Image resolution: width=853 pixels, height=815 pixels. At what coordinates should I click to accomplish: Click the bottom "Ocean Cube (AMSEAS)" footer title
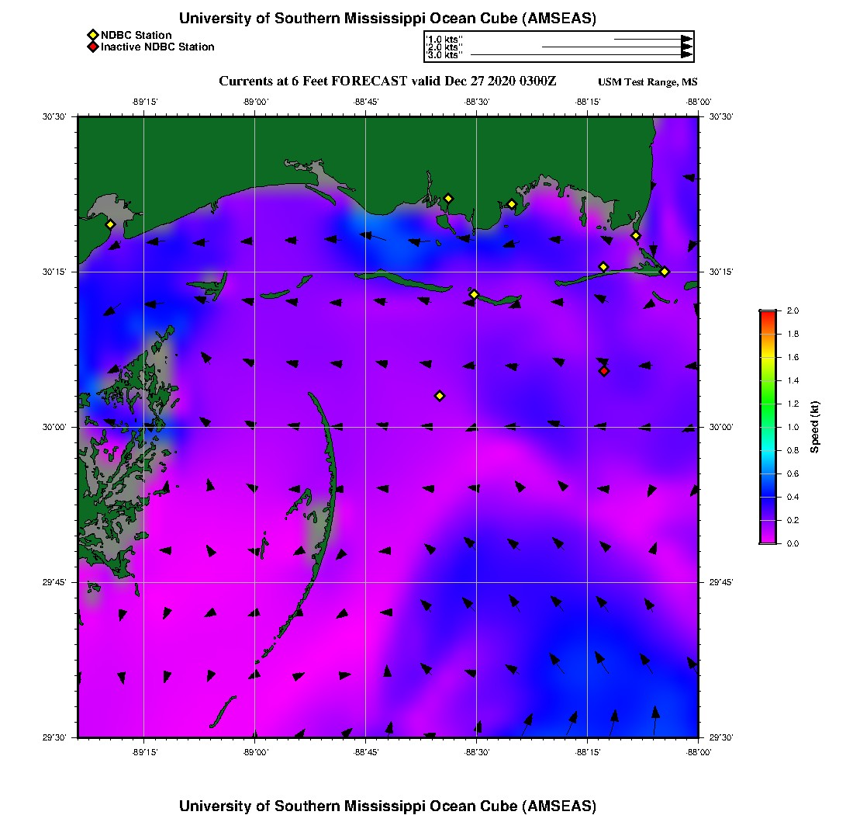(388, 806)
